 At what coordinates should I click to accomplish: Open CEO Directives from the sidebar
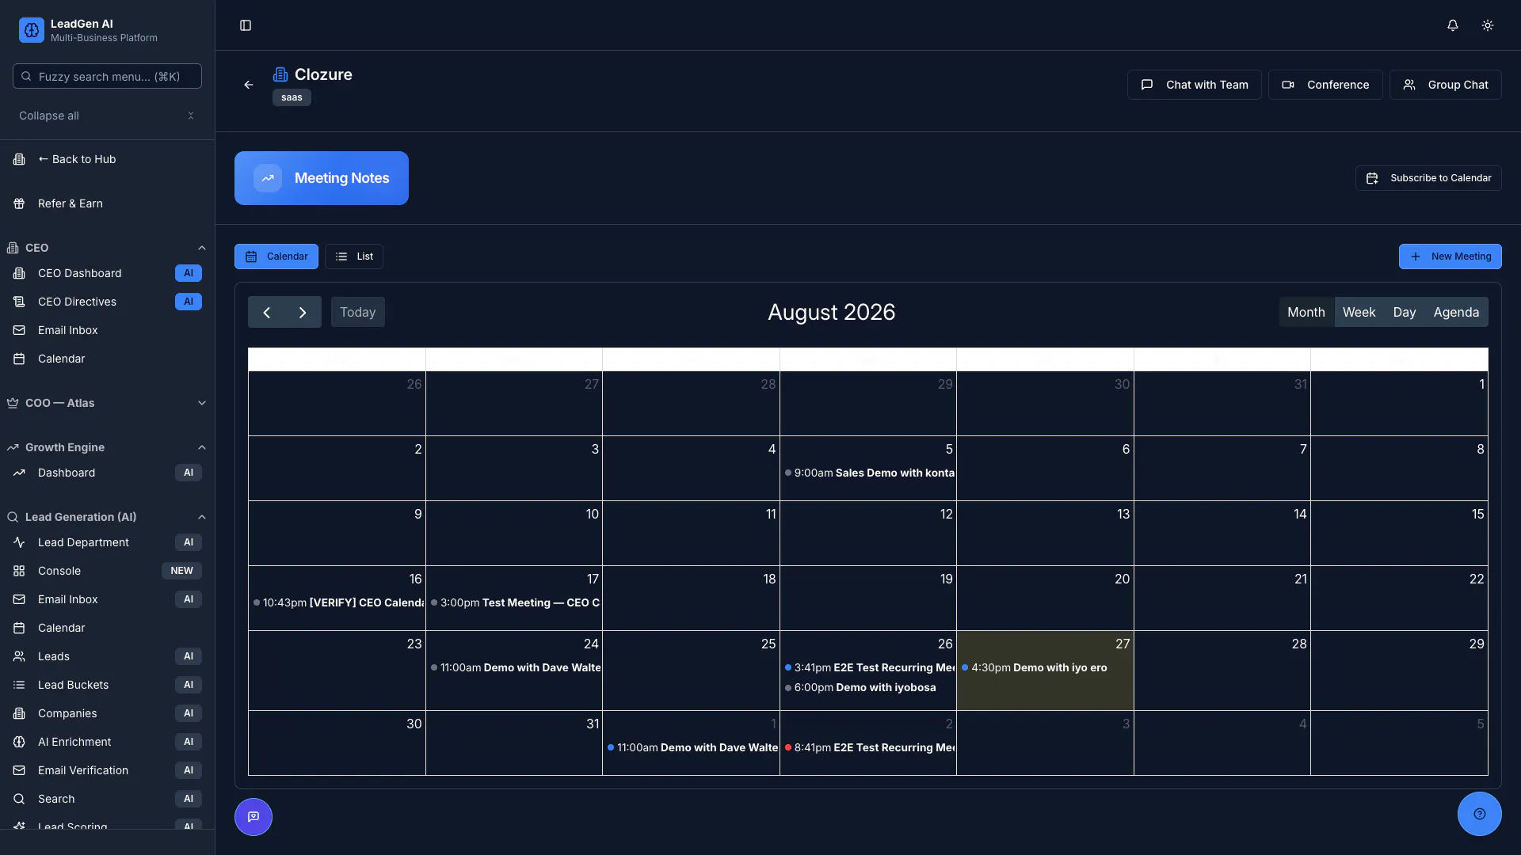tap(107, 302)
